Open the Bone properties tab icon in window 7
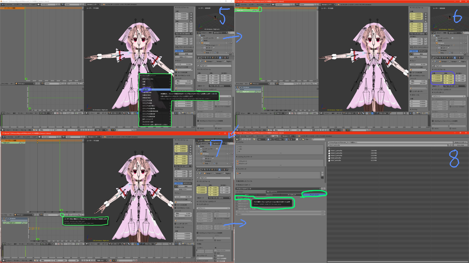Viewport: 469px width, 263px height. [220, 169]
